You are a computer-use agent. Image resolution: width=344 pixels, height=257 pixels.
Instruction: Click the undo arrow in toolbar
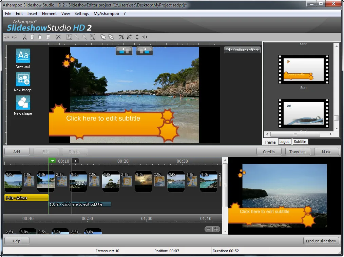[6, 37]
